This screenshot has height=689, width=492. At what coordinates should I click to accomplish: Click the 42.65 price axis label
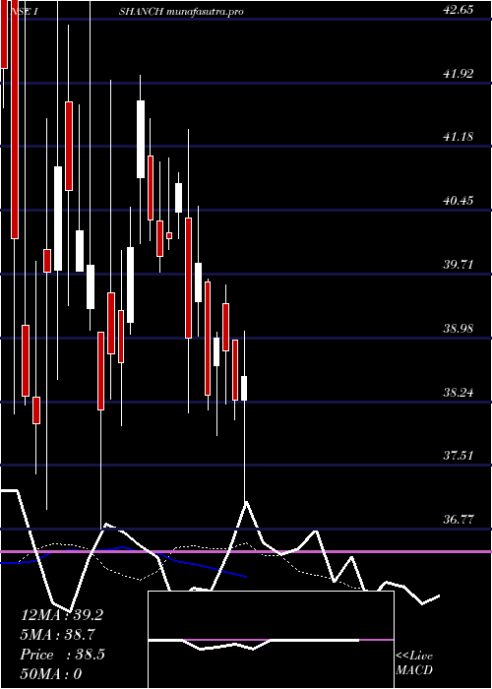459,9
